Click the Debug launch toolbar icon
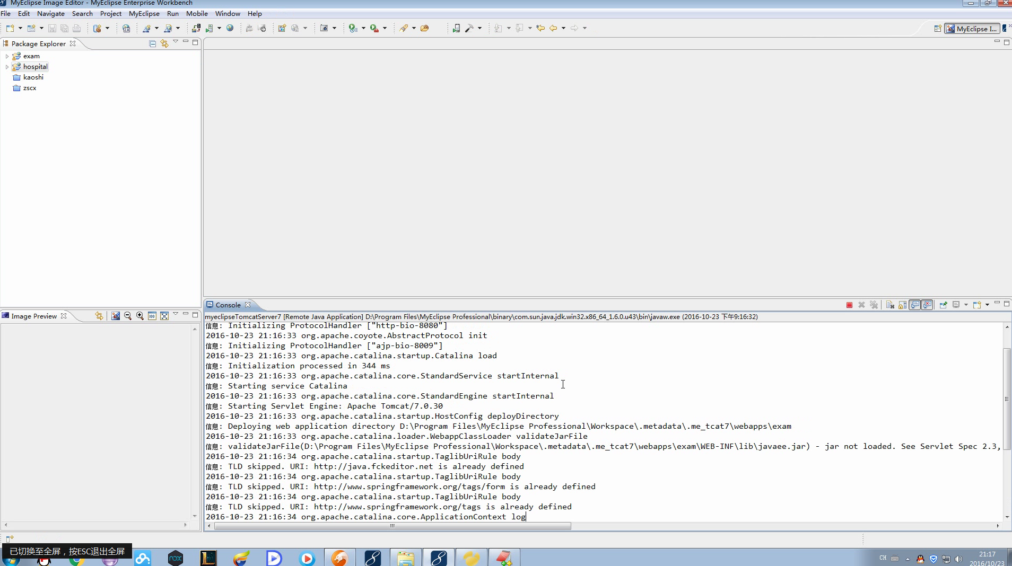 point(353,28)
